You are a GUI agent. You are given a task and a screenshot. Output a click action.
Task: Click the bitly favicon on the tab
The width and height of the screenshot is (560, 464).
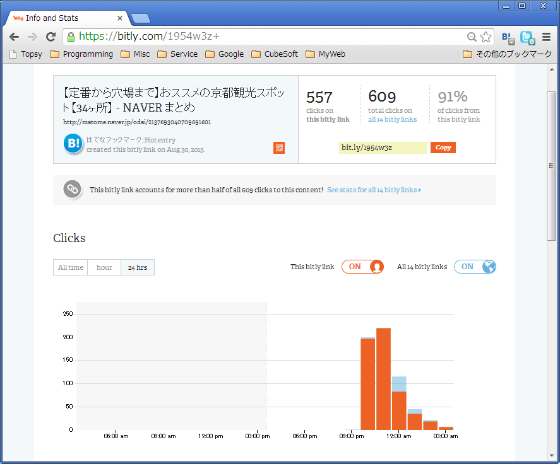[18, 18]
